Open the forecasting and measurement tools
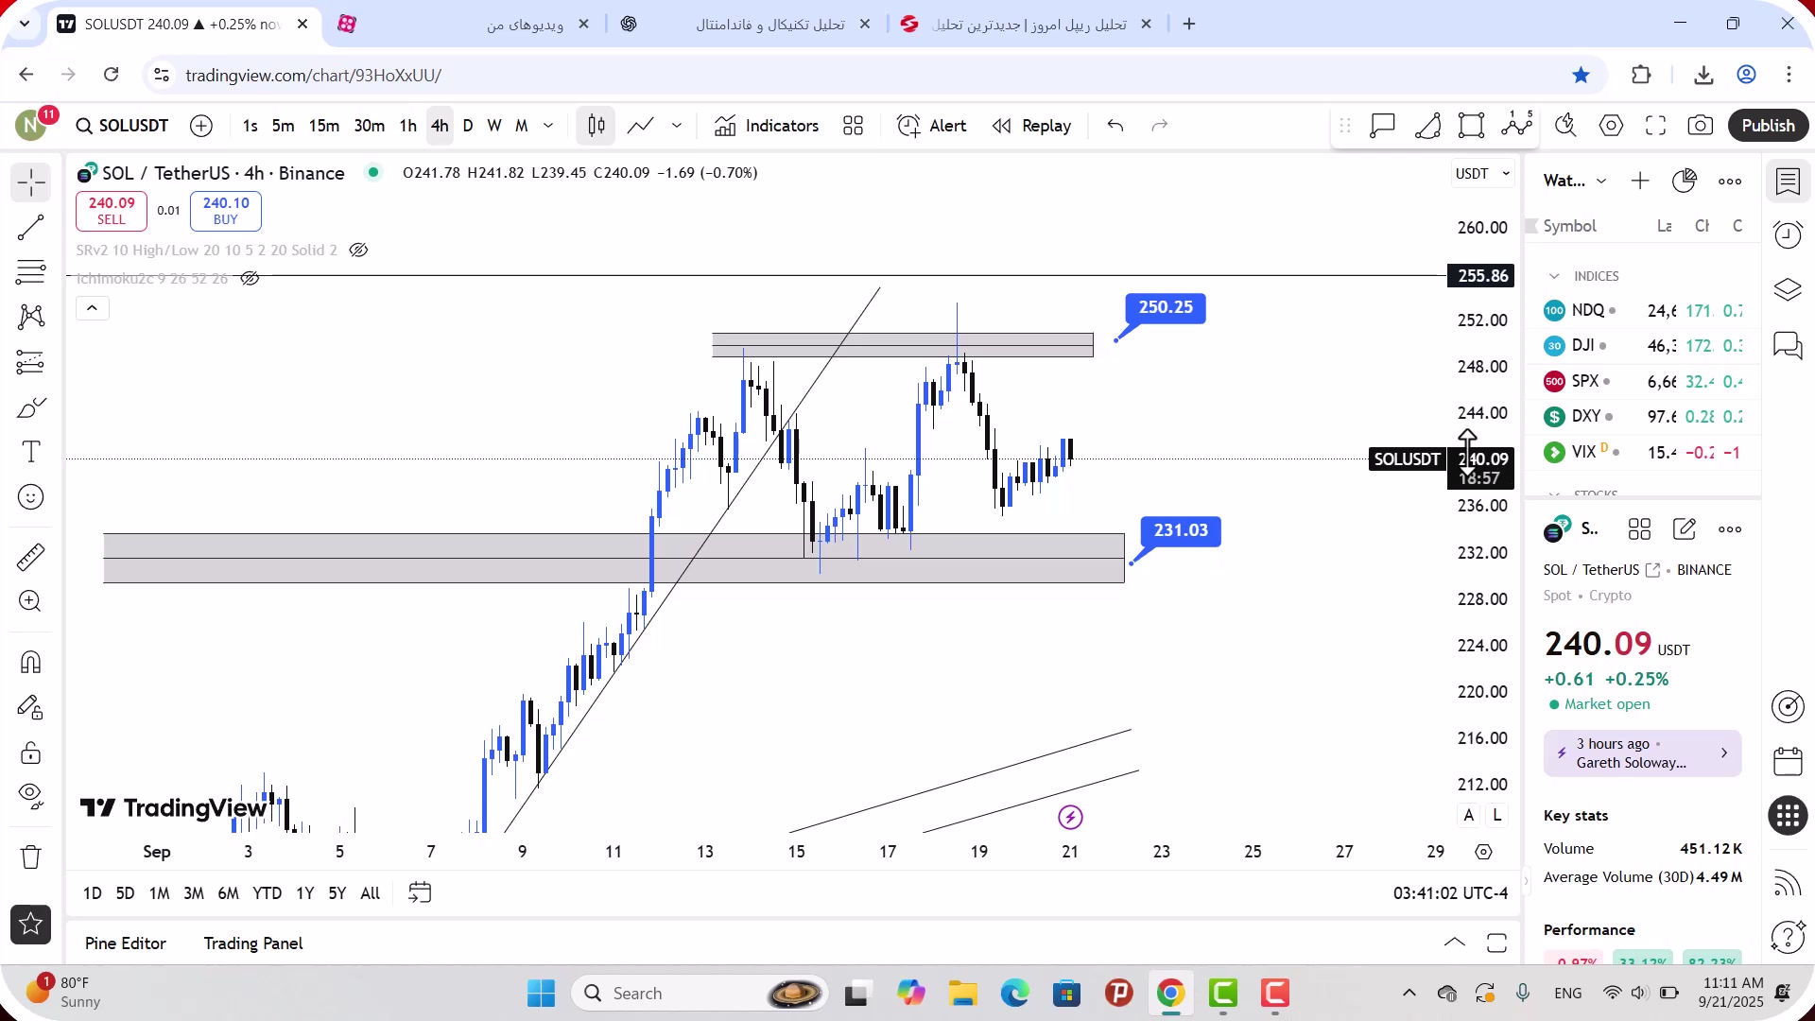Image resolution: width=1815 pixels, height=1021 pixels. tap(31, 362)
